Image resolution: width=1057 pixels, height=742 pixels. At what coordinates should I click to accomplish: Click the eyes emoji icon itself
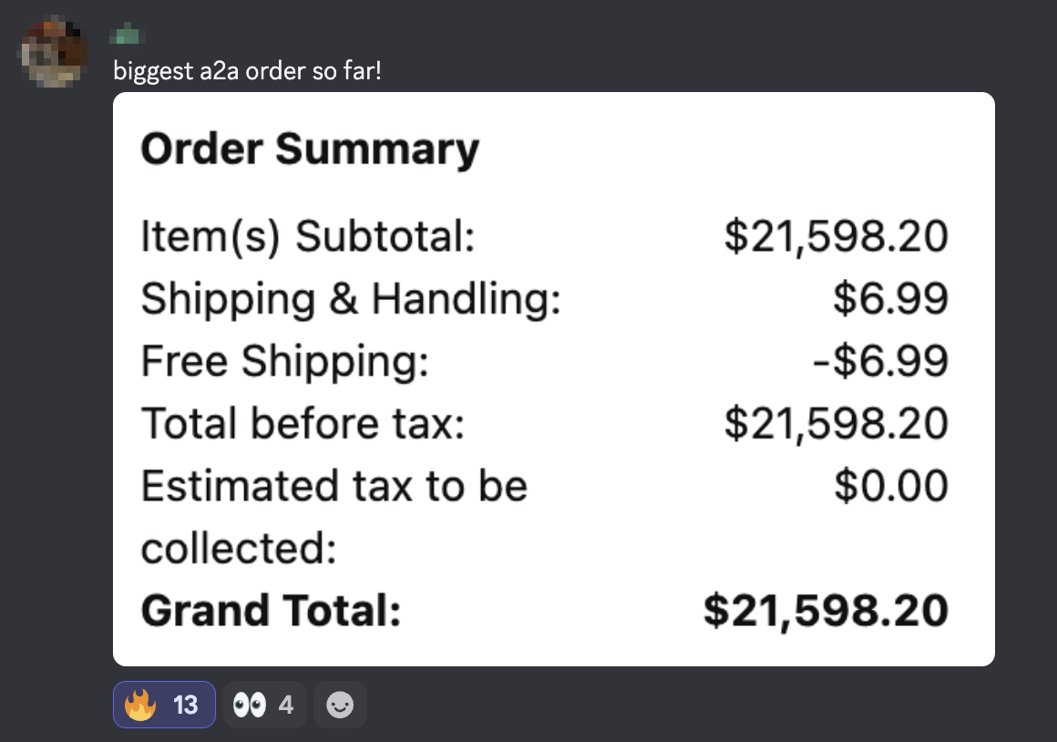250,705
